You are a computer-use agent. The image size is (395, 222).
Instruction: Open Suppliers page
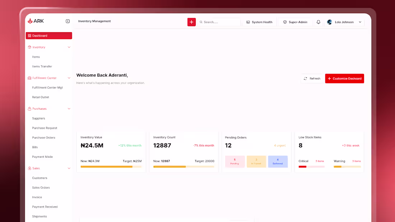38,118
